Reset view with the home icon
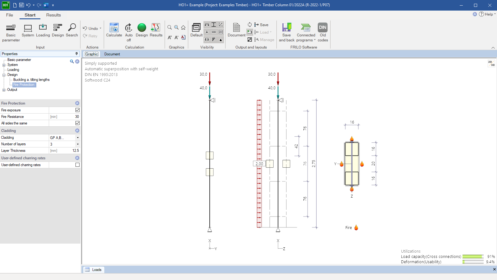This screenshot has height=280, width=497. coord(183,27)
